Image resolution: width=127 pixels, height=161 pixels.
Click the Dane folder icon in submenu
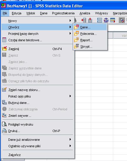tap(76, 27)
